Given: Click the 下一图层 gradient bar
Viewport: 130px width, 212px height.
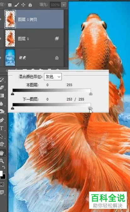Looking at the screenshot, I should (x=52, y=105).
